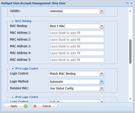
Task: Open the Validity dropdown
Action: (102, 11)
